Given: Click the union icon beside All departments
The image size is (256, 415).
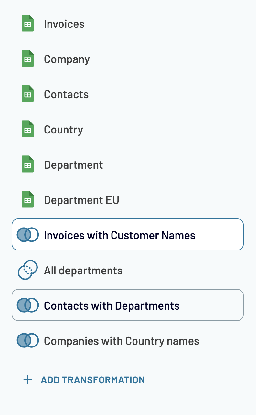Looking at the screenshot, I should (28, 270).
